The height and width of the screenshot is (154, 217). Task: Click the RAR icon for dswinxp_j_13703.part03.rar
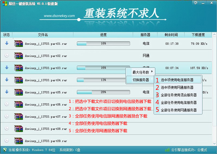(x=19, y=68)
